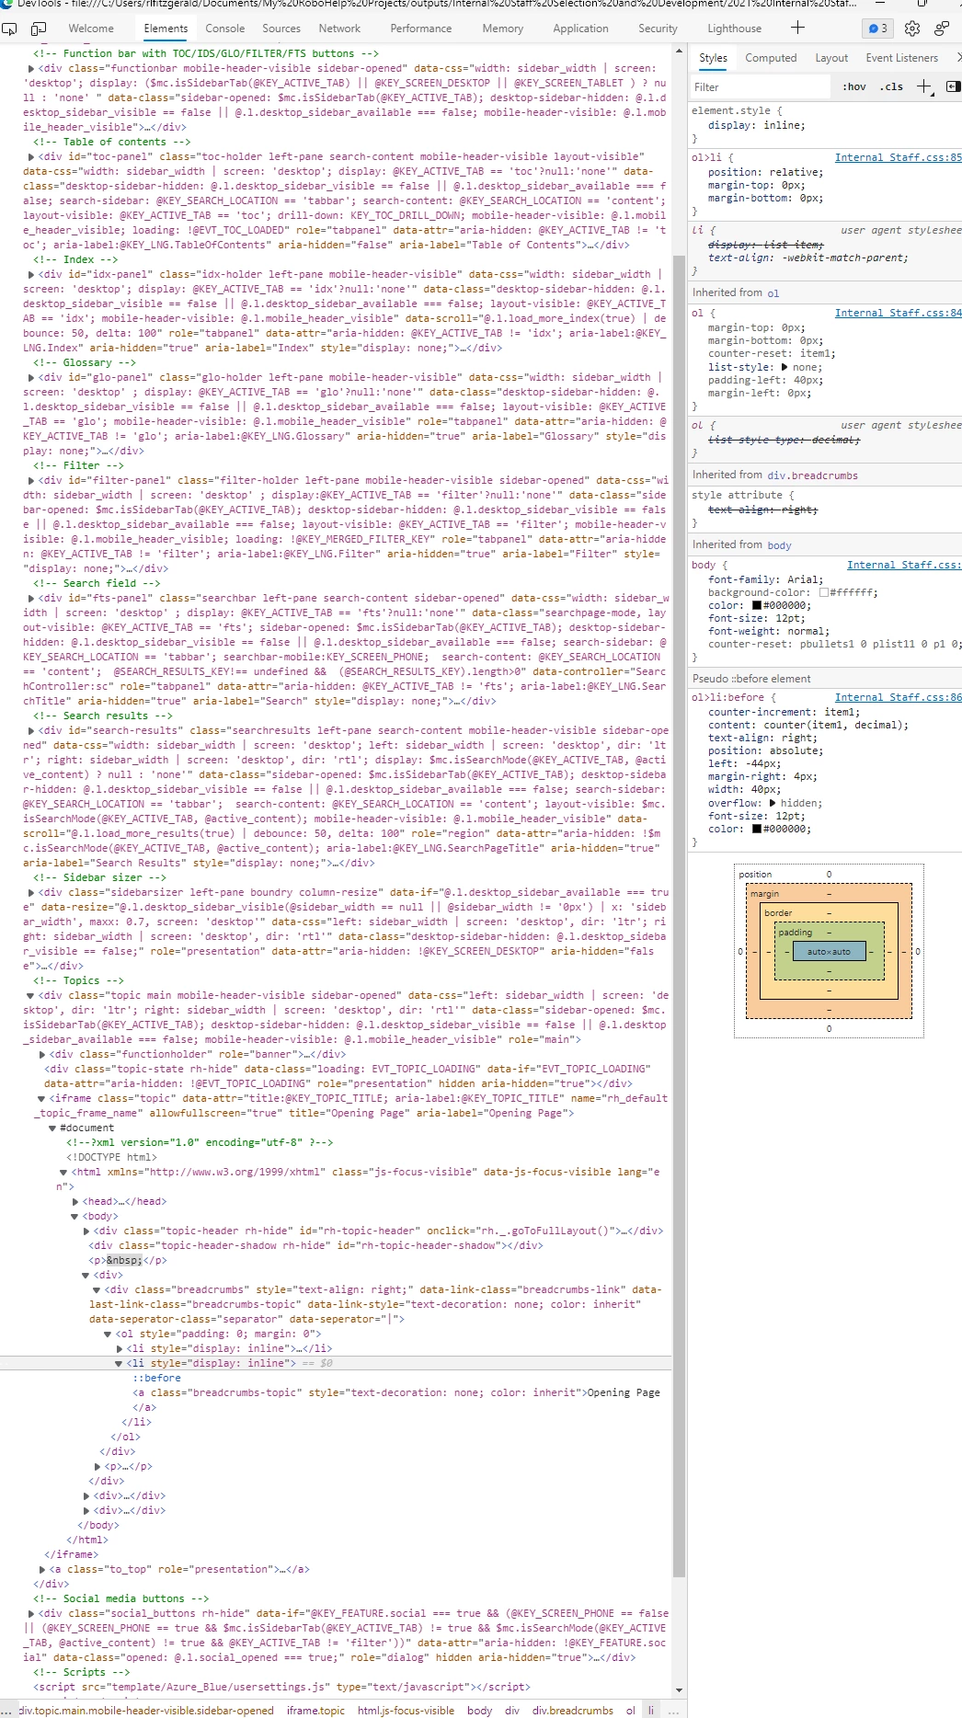Select the Sidebar sizer comment row
The height and width of the screenshot is (1718, 962).
tap(100, 877)
